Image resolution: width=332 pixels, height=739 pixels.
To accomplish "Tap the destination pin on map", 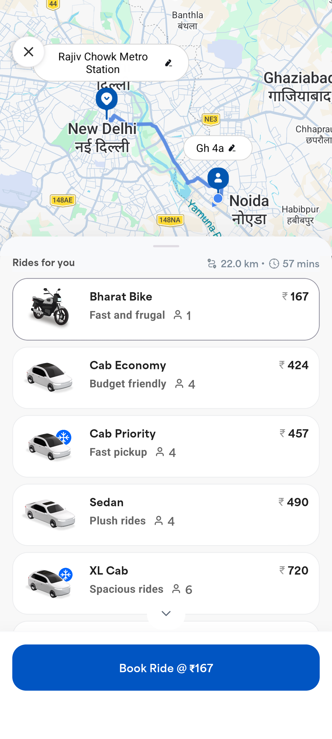I will pyautogui.click(x=107, y=99).
